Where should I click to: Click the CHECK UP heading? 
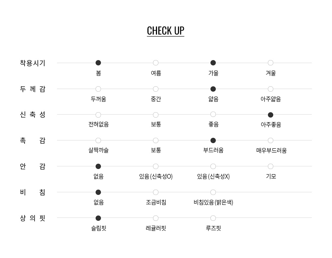(x=166, y=31)
